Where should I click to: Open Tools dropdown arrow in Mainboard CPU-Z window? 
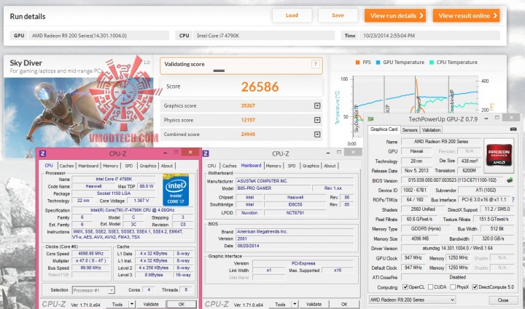[295, 304]
